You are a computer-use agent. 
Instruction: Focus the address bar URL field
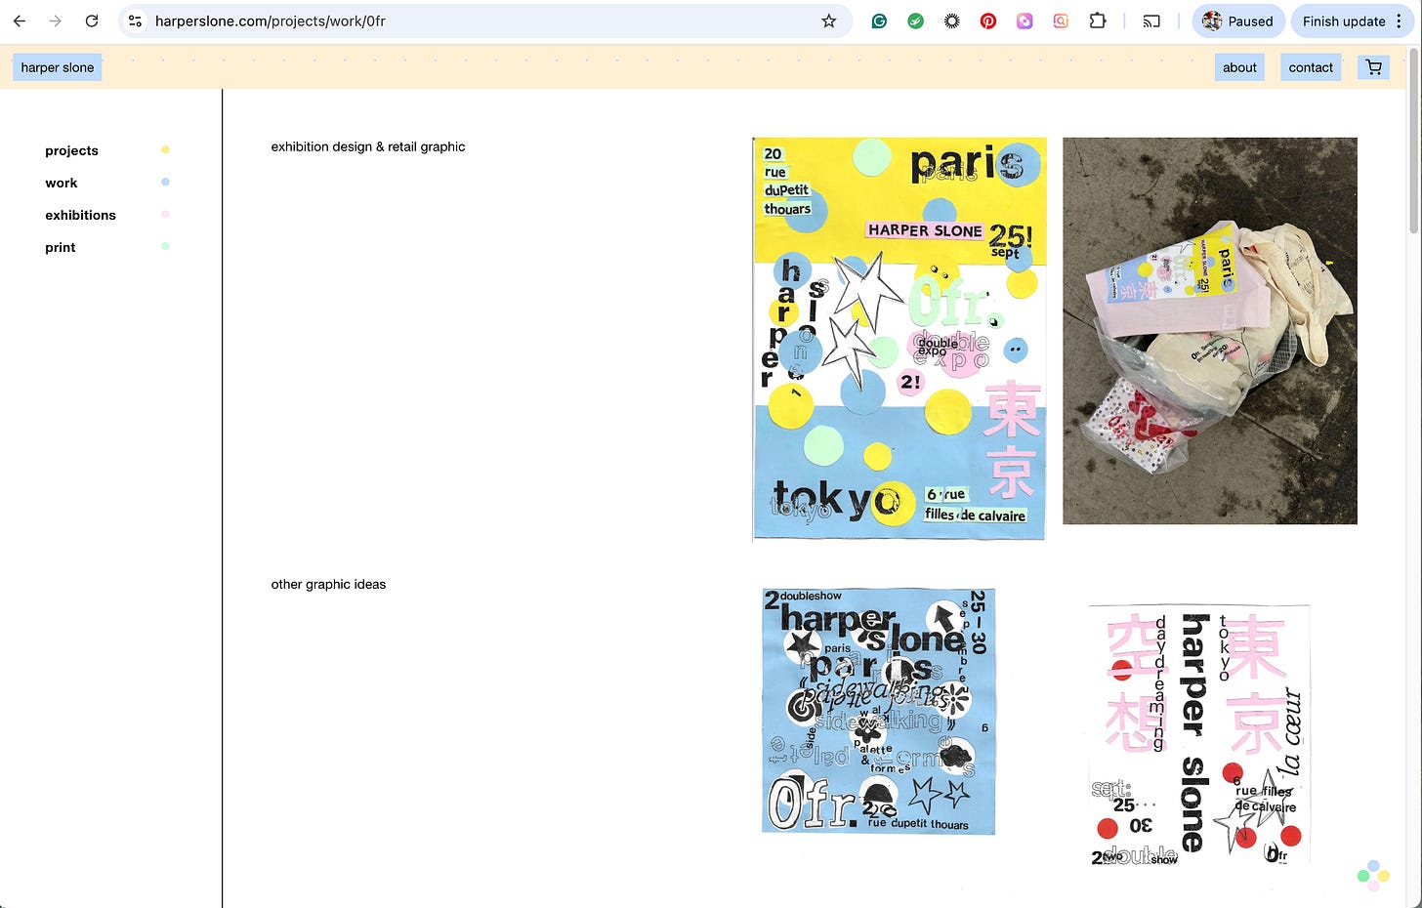point(483,21)
